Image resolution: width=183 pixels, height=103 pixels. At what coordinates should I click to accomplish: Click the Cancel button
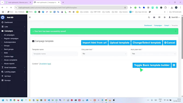pyautogui.click(x=170, y=43)
